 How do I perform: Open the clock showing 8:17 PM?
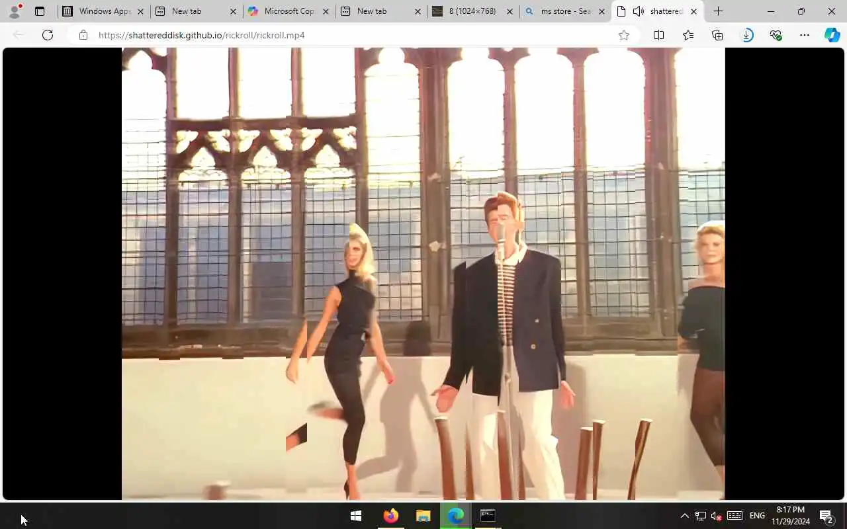coord(791,516)
